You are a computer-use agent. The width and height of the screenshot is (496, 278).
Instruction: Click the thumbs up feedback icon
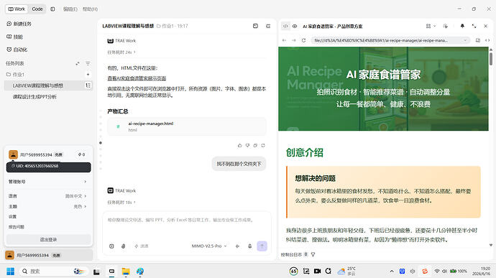pos(239,146)
